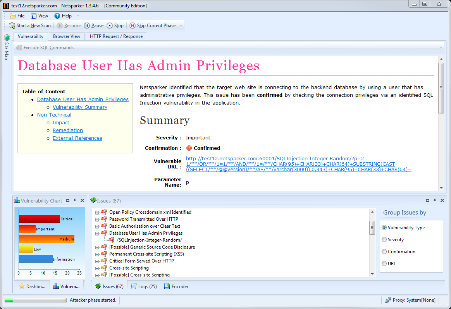Follow the Vulnerability Summary link
This screenshot has width=451, height=309.
tap(80, 107)
